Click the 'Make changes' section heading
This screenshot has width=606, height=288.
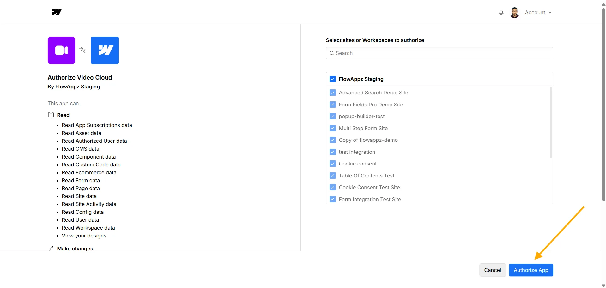coord(75,249)
